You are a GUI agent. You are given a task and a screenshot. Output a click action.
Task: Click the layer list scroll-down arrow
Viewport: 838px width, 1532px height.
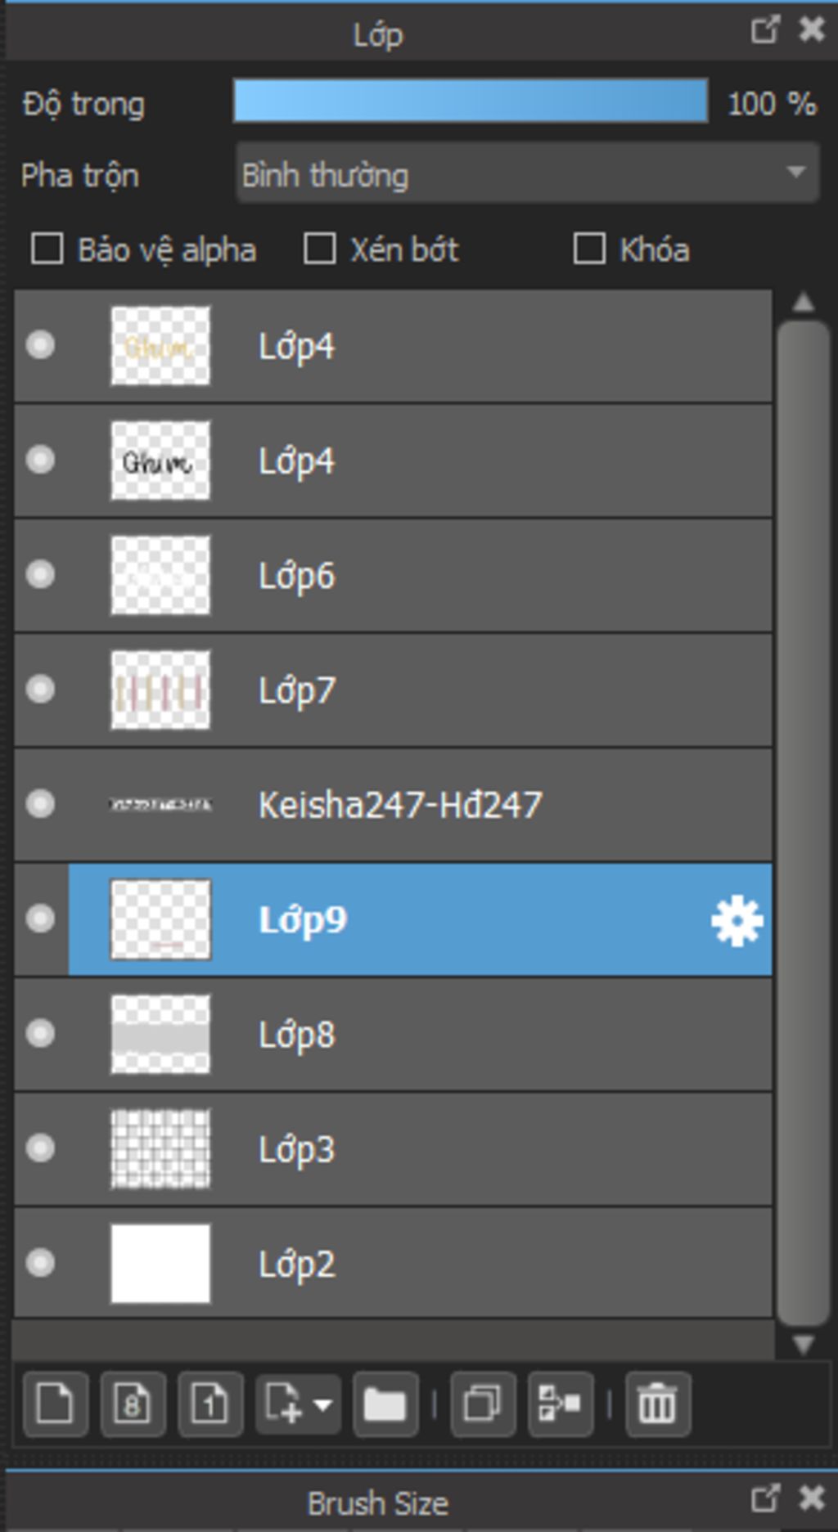click(x=803, y=1344)
